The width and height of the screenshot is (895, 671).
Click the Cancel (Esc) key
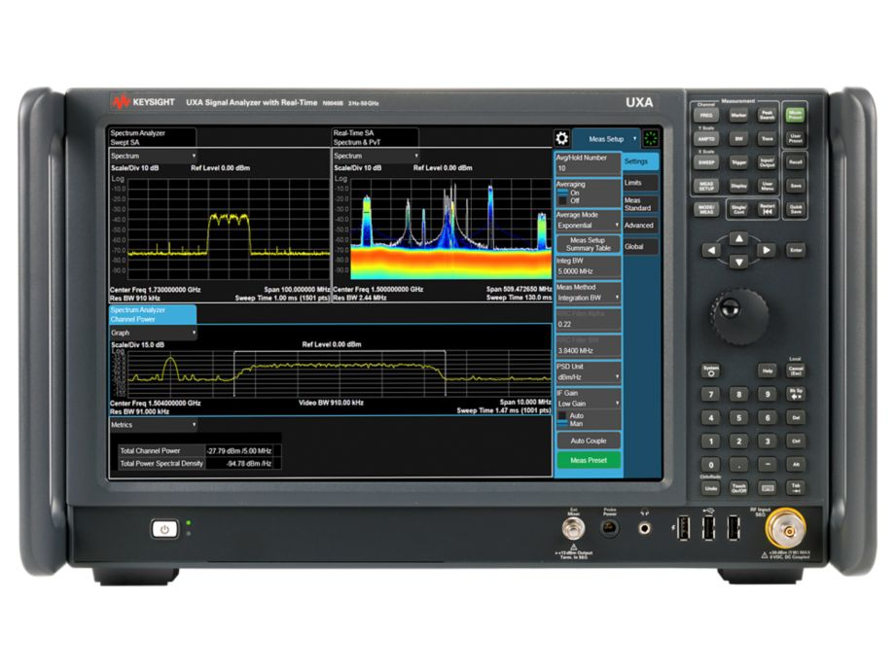pyautogui.click(x=795, y=370)
